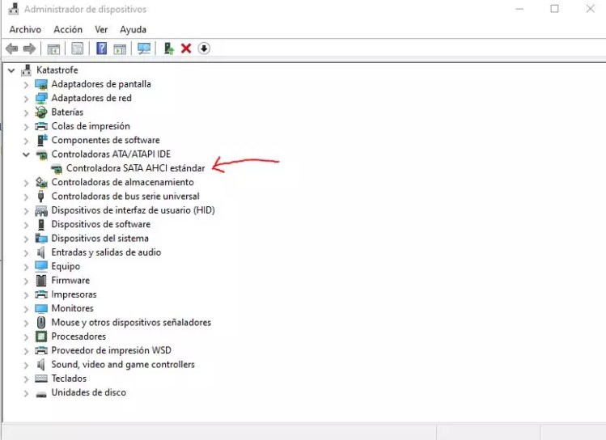This screenshot has width=606, height=440.
Task: Open the Archivo menu
Action: pos(25,30)
